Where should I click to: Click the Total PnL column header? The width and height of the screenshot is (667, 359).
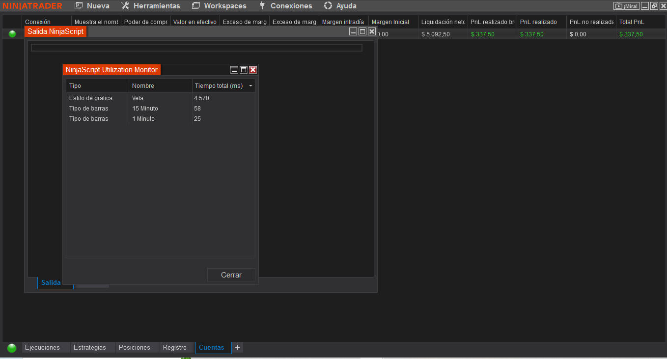(640, 22)
